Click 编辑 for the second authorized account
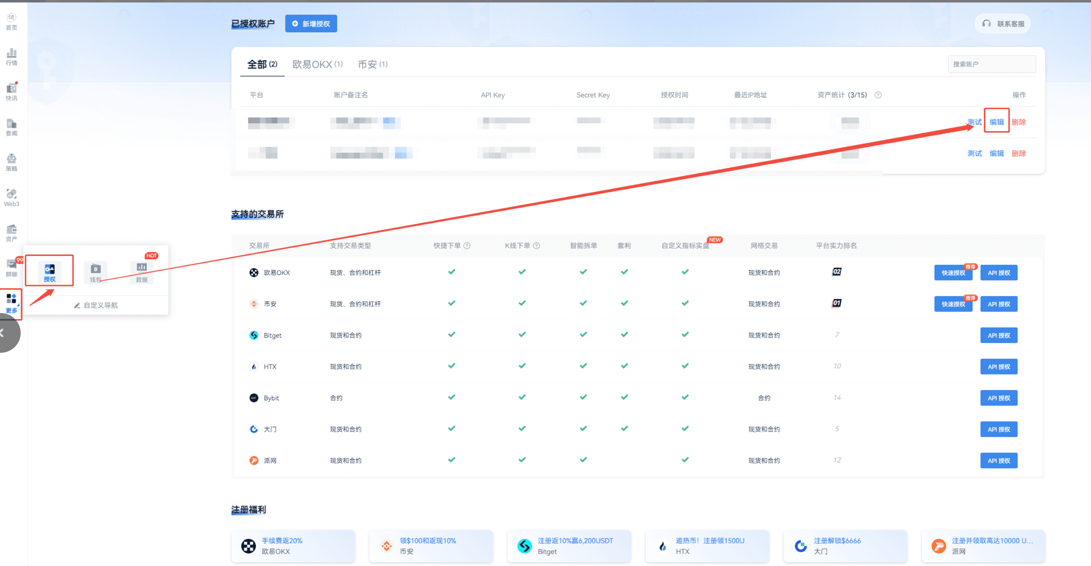This screenshot has width=1091, height=566. [x=996, y=153]
